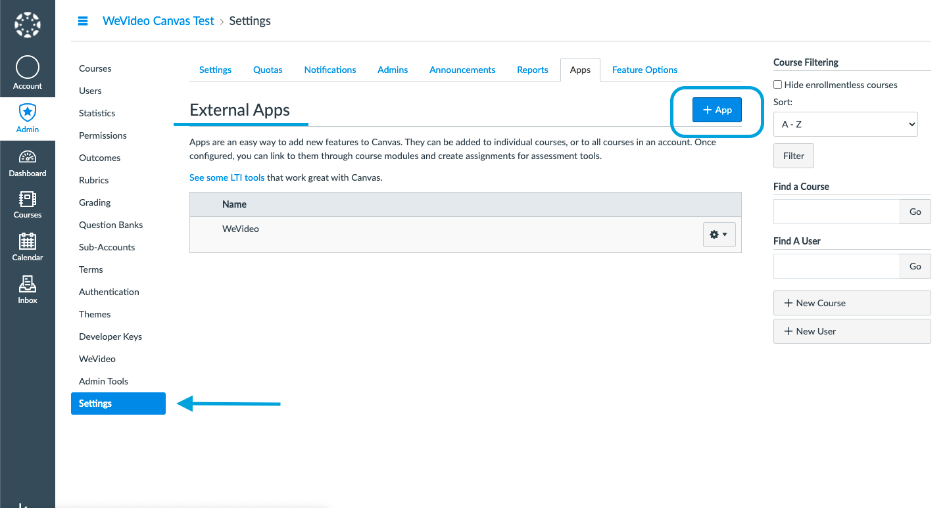947x508 pixels.
Task: Switch to the Notifications tab
Action: [x=330, y=70]
